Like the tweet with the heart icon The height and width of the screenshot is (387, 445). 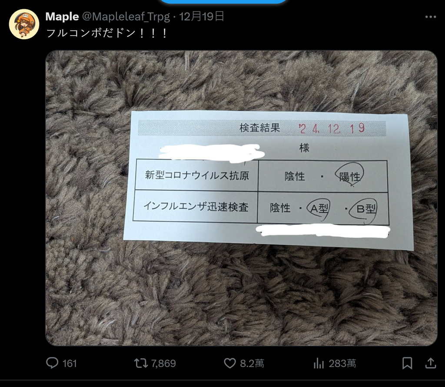(230, 363)
